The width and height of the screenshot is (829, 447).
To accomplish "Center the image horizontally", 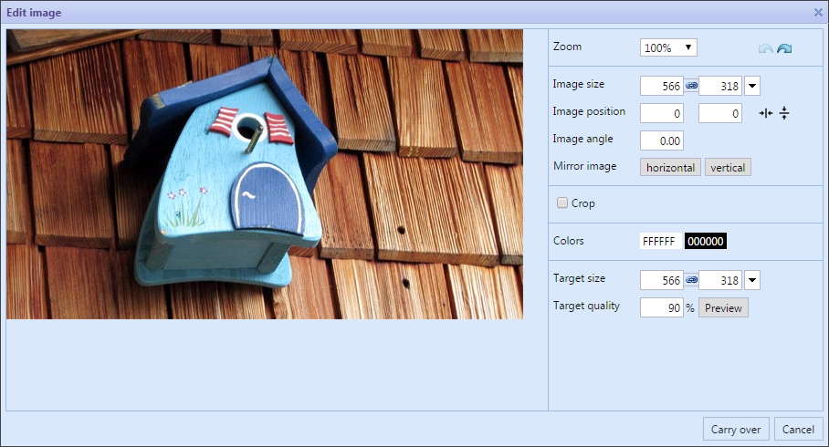I will click(x=766, y=113).
